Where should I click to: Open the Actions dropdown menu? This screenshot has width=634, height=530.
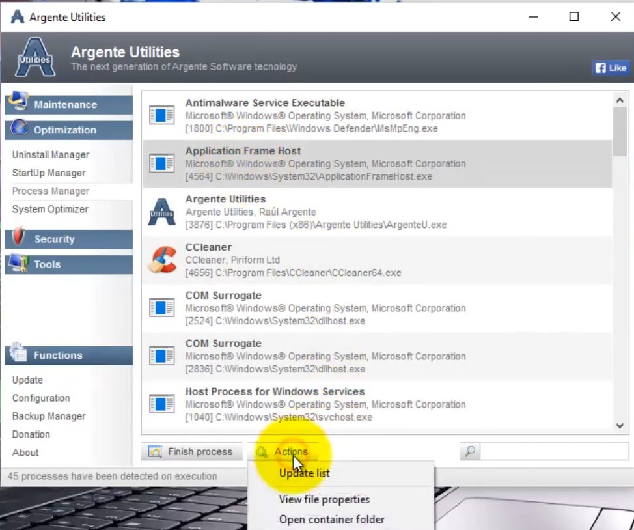pyautogui.click(x=283, y=451)
